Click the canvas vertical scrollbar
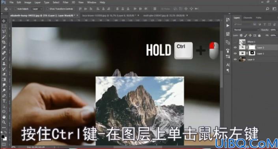This screenshot has width=278, height=149. (x=221, y=69)
